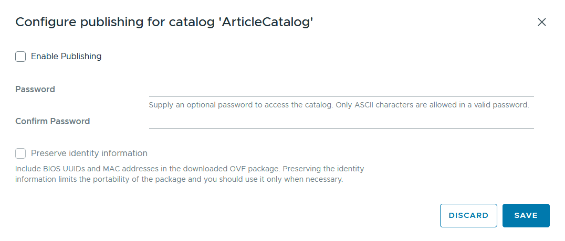This screenshot has height=241, width=565.
Task: Place cursor in the password confirmation line
Action: tap(341, 122)
